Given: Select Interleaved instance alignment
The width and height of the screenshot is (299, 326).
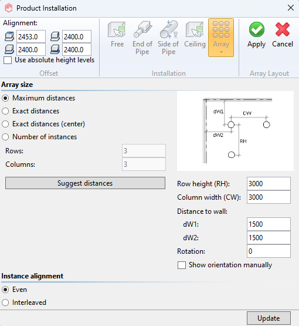Looking at the screenshot, I should (x=5, y=303).
